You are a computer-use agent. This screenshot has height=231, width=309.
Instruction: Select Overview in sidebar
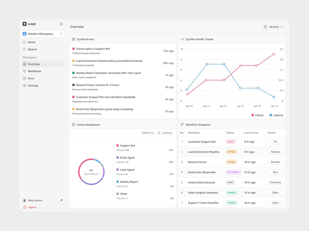(43, 64)
